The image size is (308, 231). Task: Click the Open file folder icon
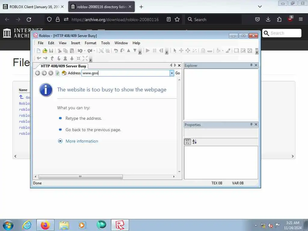45,51
